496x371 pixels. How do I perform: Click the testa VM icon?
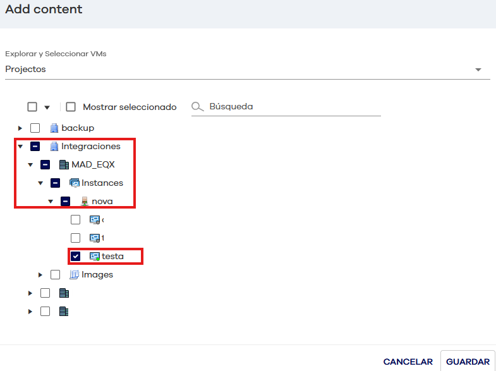click(95, 257)
